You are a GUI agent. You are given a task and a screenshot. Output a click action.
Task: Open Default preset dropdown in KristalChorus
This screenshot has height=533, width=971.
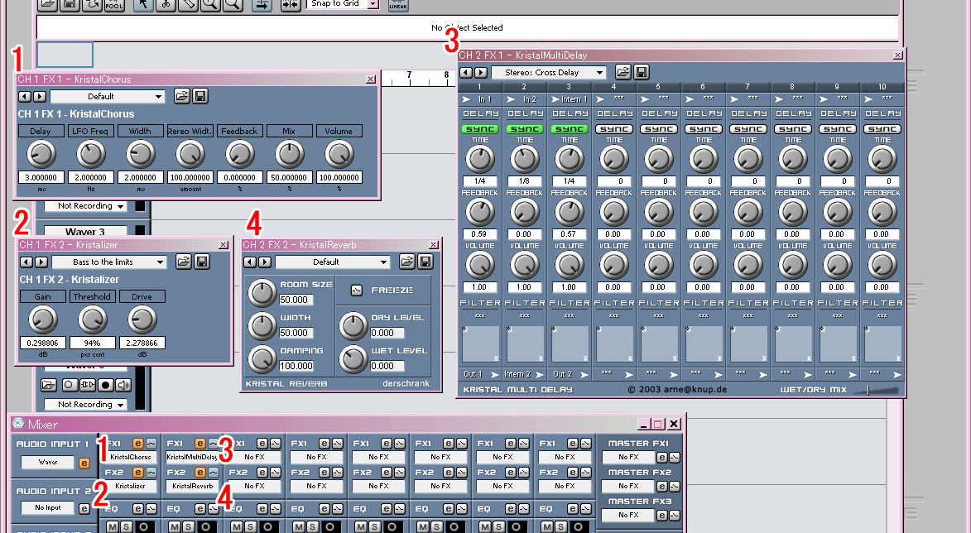pos(108,97)
